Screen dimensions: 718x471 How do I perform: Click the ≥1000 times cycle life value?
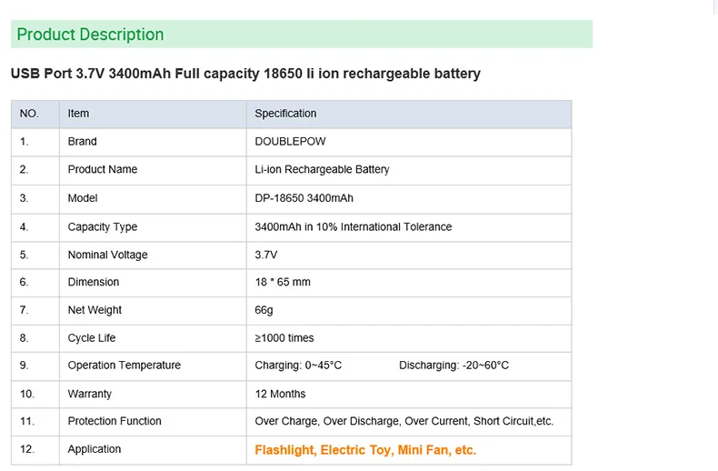click(x=284, y=337)
